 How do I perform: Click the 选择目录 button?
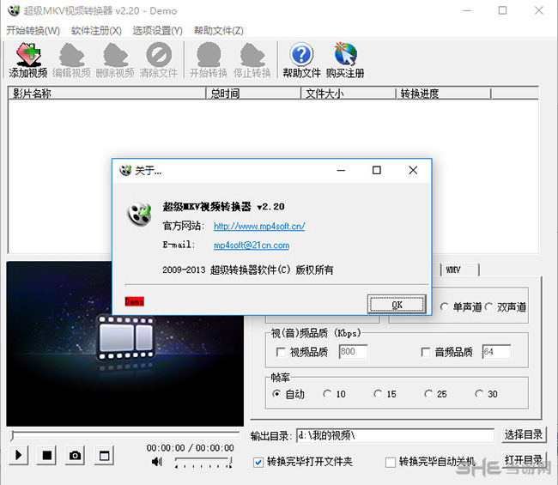coord(524,434)
